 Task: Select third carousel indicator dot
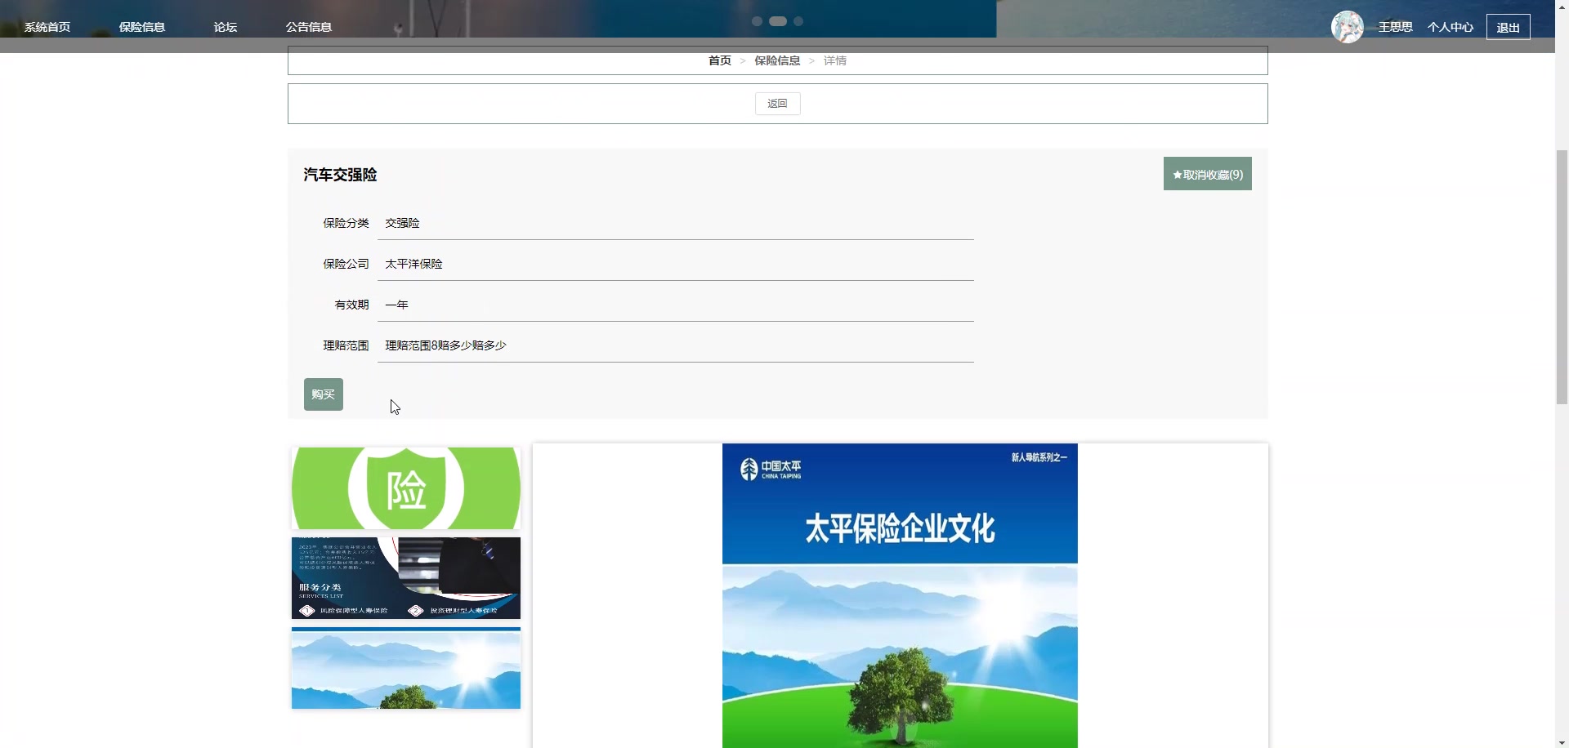pyautogui.click(x=798, y=21)
